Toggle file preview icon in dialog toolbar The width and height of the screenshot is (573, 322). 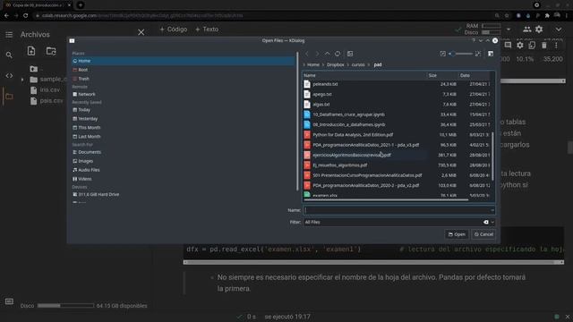(x=350, y=54)
